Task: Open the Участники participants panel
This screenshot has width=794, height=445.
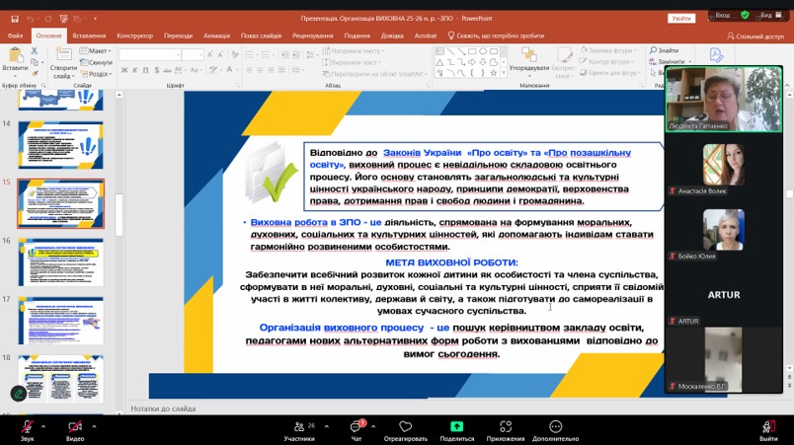Action: click(298, 426)
